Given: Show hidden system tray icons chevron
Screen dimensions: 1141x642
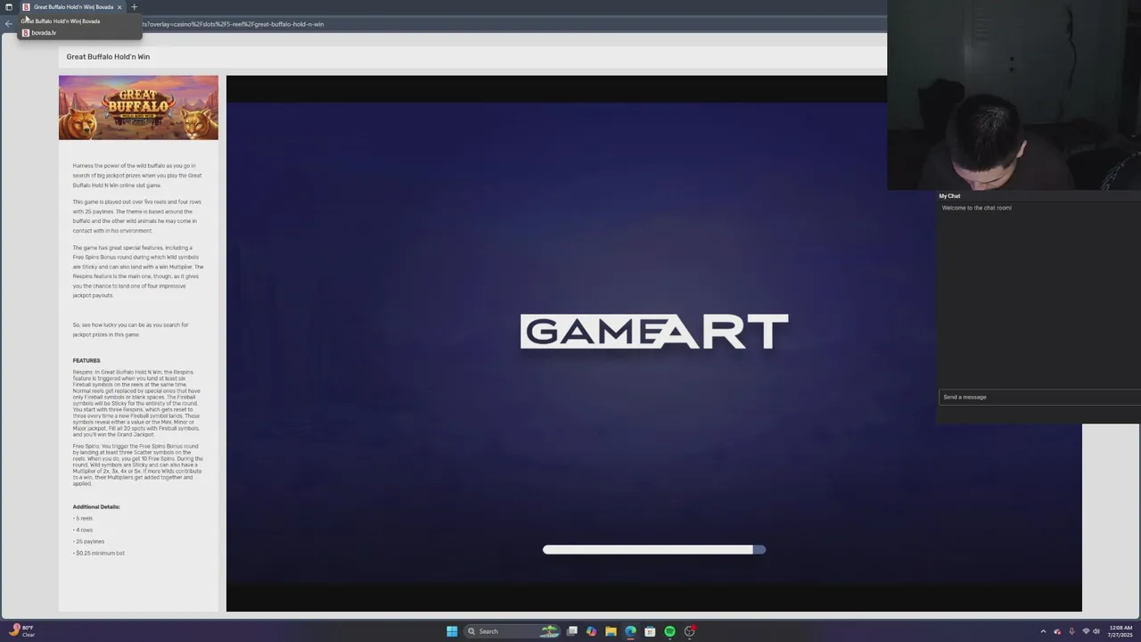Looking at the screenshot, I should click(x=1043, y=631).
